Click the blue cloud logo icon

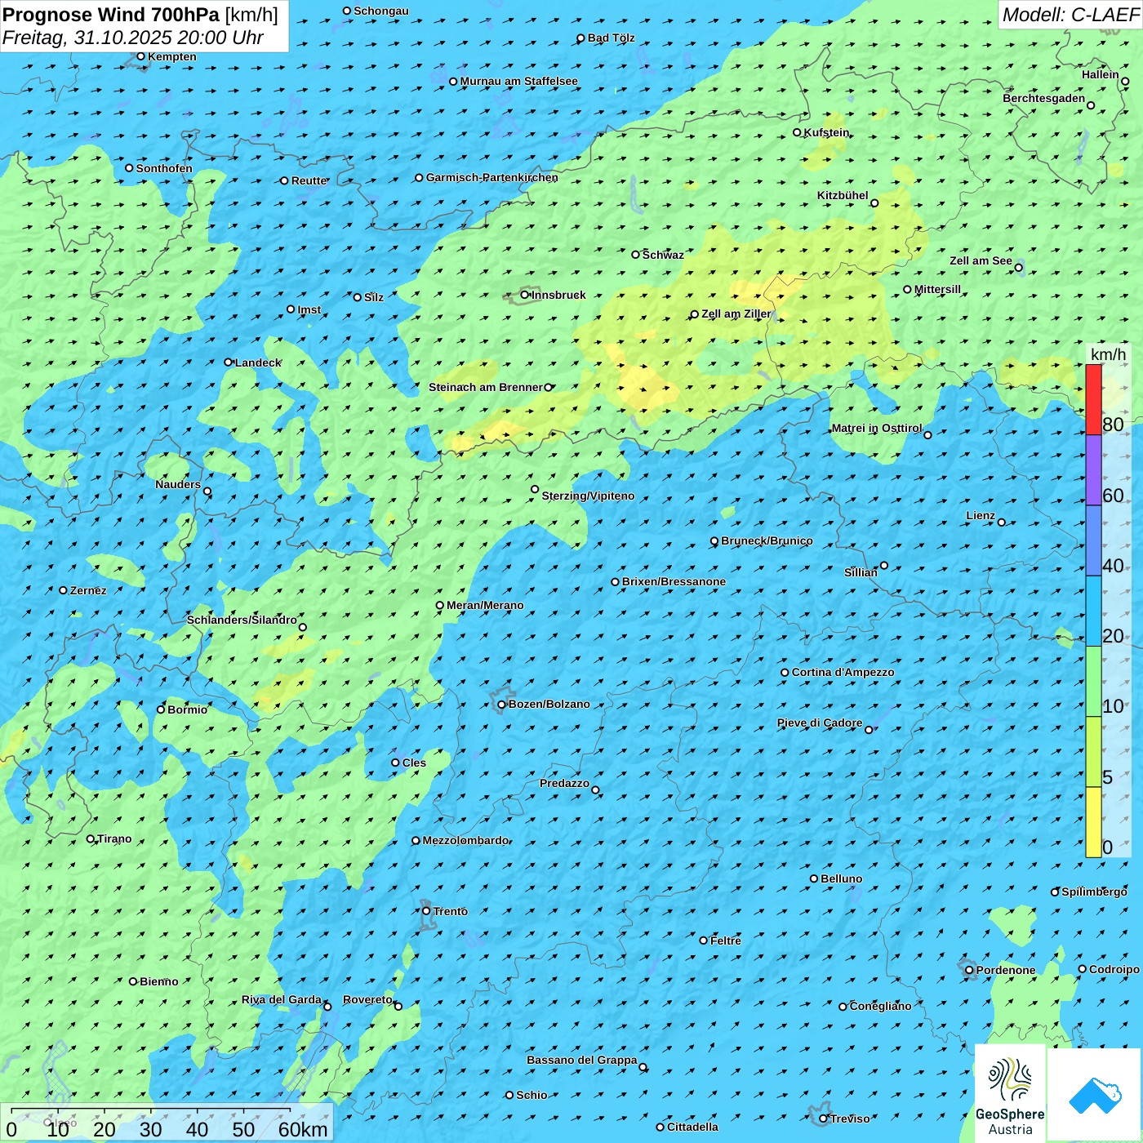tap(1094, 1095)
